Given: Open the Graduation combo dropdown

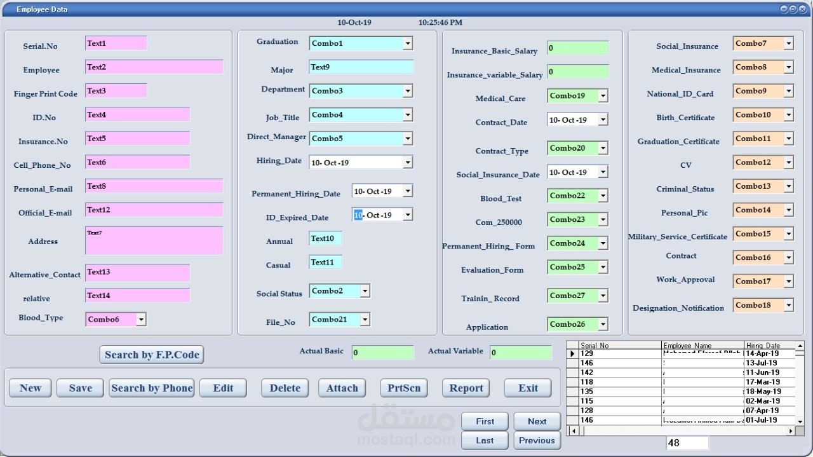Looking at the screenshot, I should 408,43.
